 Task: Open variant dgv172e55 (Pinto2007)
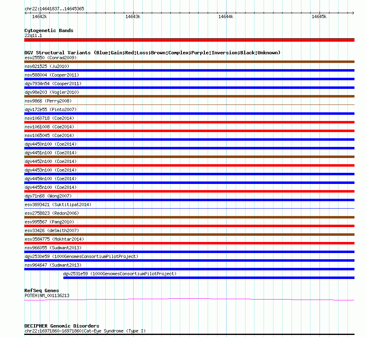[x=51, y=109]
